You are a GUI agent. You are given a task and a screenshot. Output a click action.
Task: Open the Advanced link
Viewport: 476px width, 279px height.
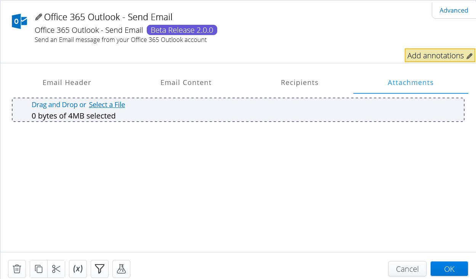click(454, 10)
